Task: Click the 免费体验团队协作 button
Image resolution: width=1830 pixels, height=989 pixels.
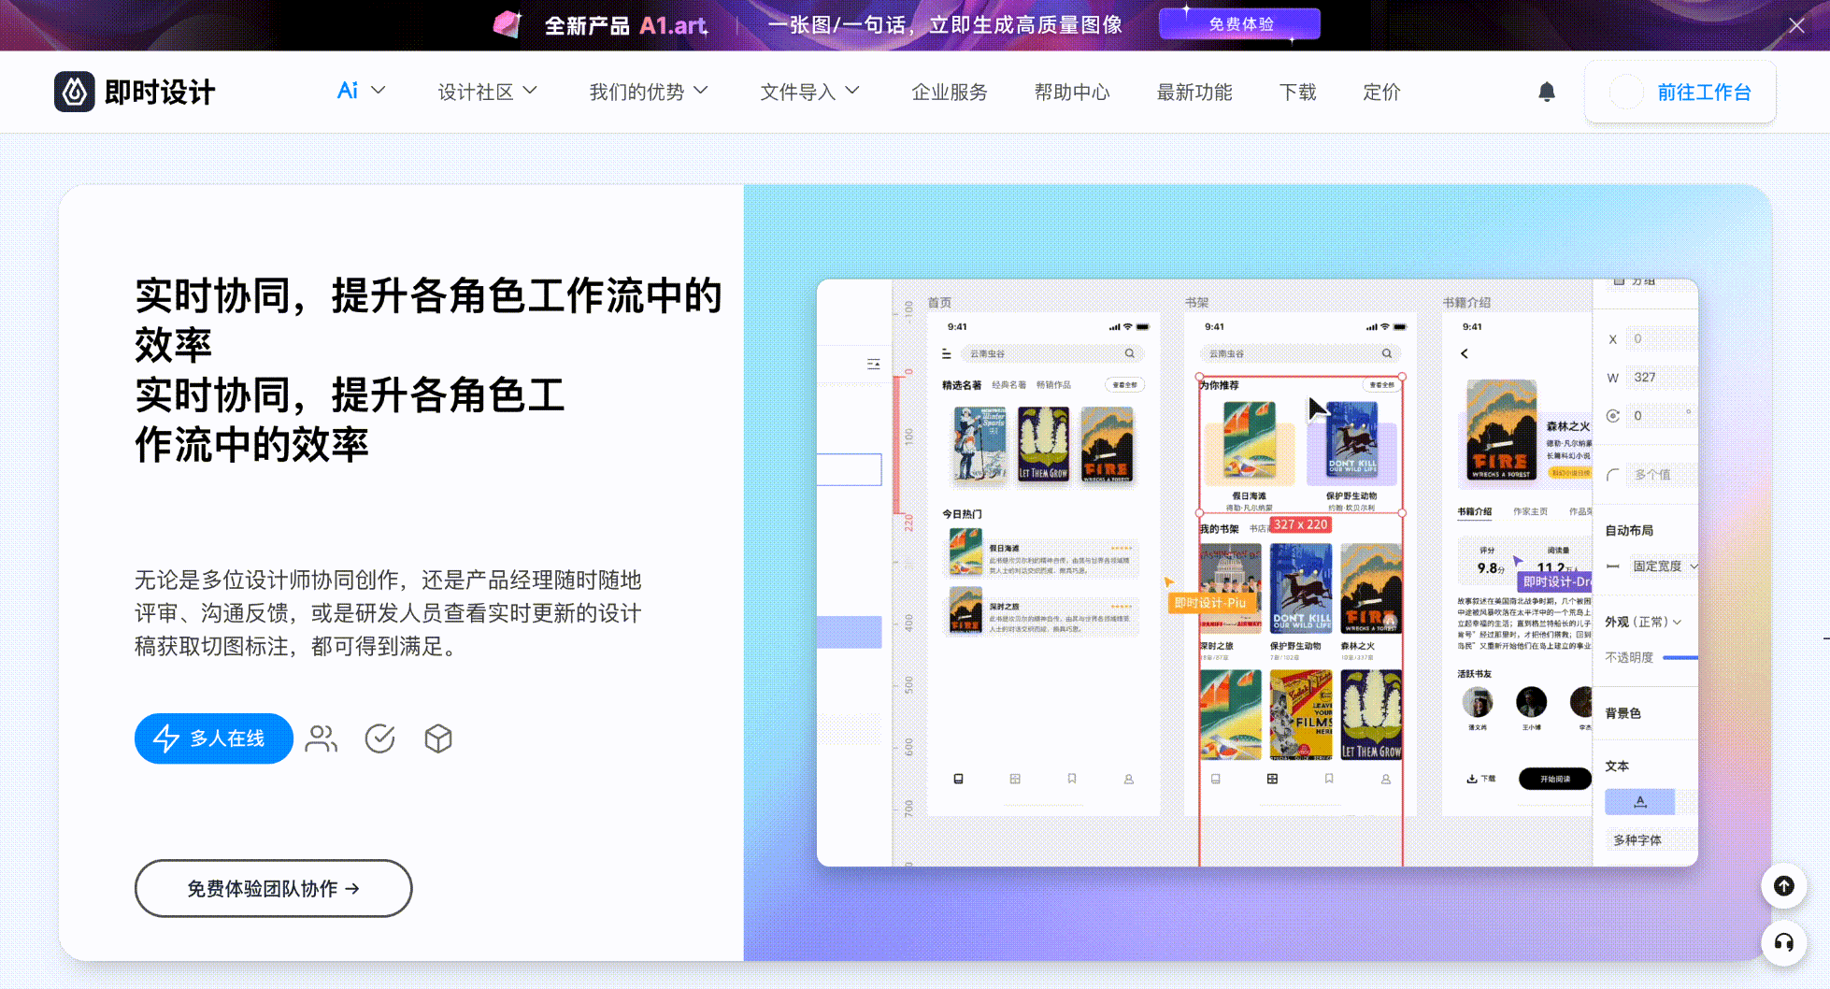Action: tap(273, 888)
